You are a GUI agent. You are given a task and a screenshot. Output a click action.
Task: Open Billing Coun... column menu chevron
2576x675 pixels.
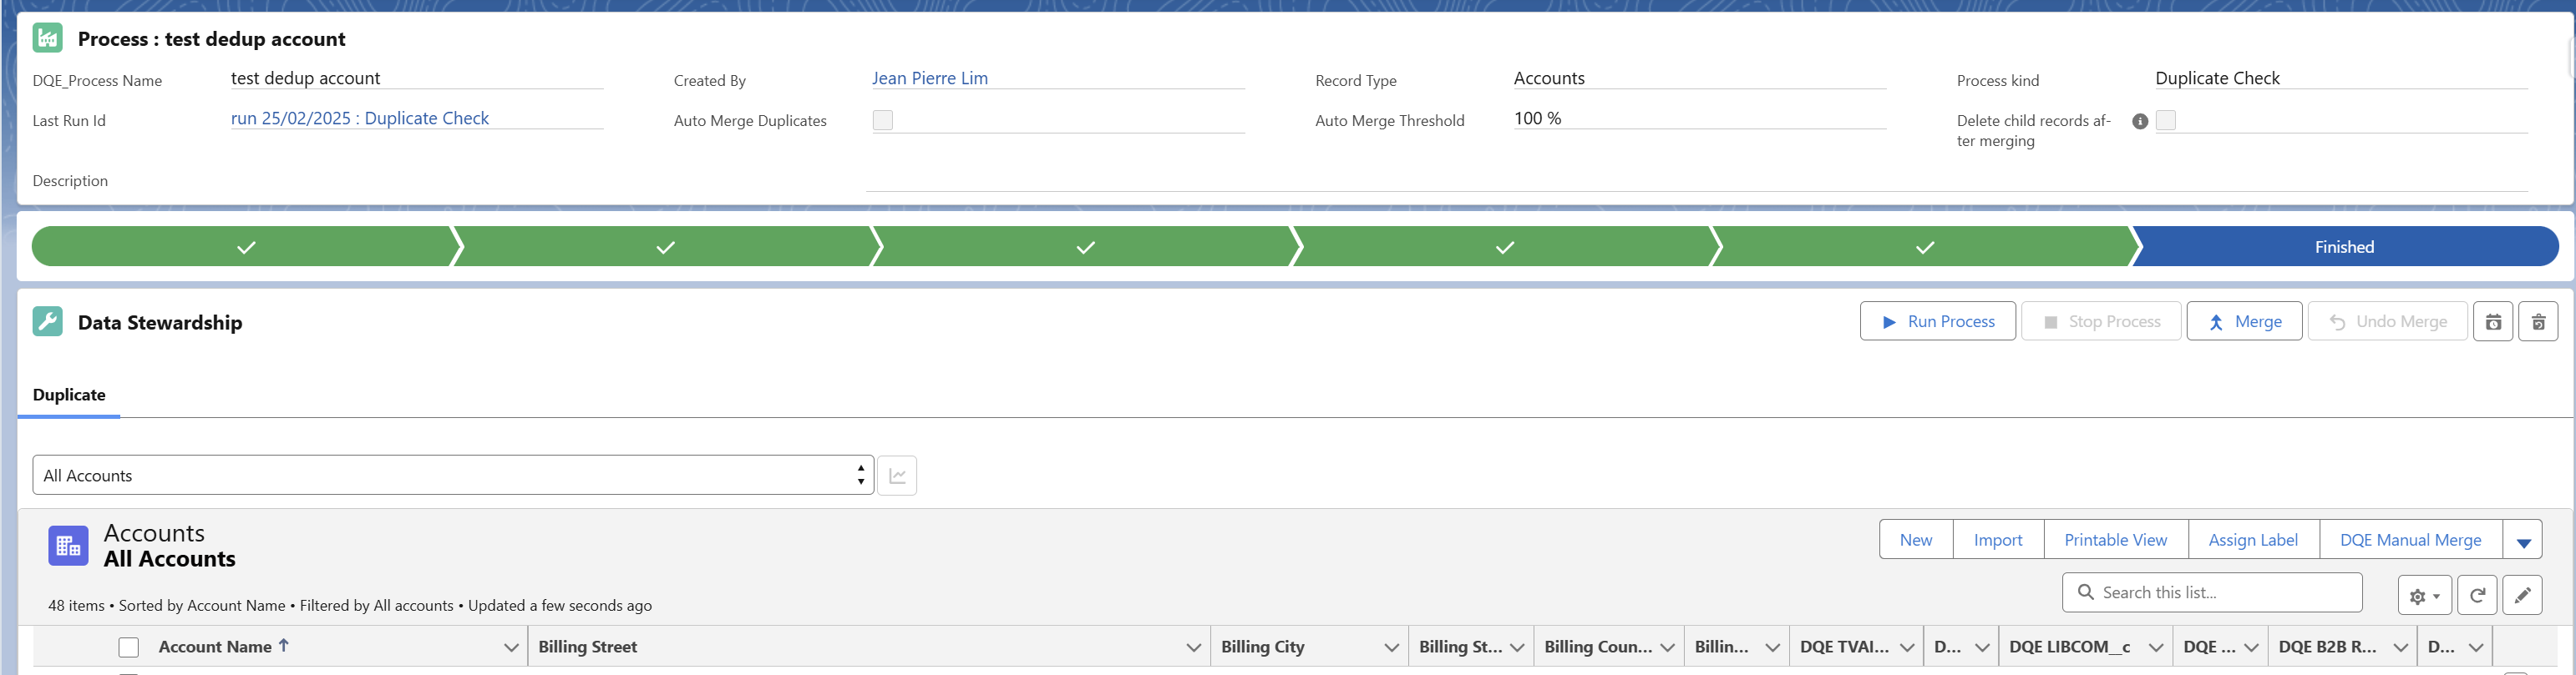[x=1667, y=647]
